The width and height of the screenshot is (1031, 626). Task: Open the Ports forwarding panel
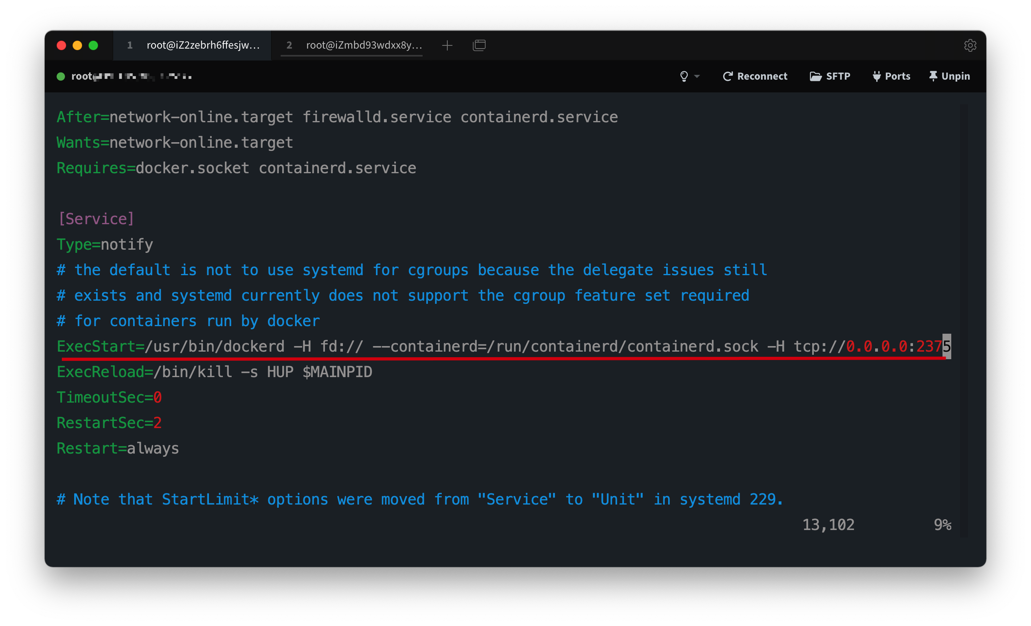click(891, 76)
